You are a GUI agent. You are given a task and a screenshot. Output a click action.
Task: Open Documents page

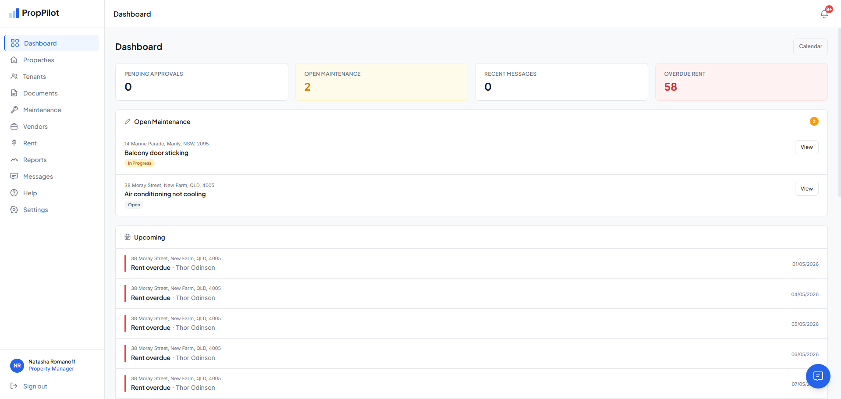[x=52, y=93]
